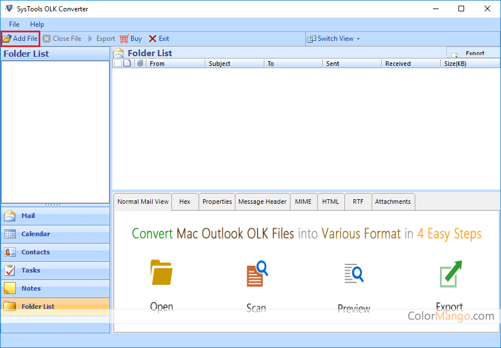This screenshot has height=348, width=501.
Task: Click the dotted splitter grip above Mail
Action: [x=53, y=205]
